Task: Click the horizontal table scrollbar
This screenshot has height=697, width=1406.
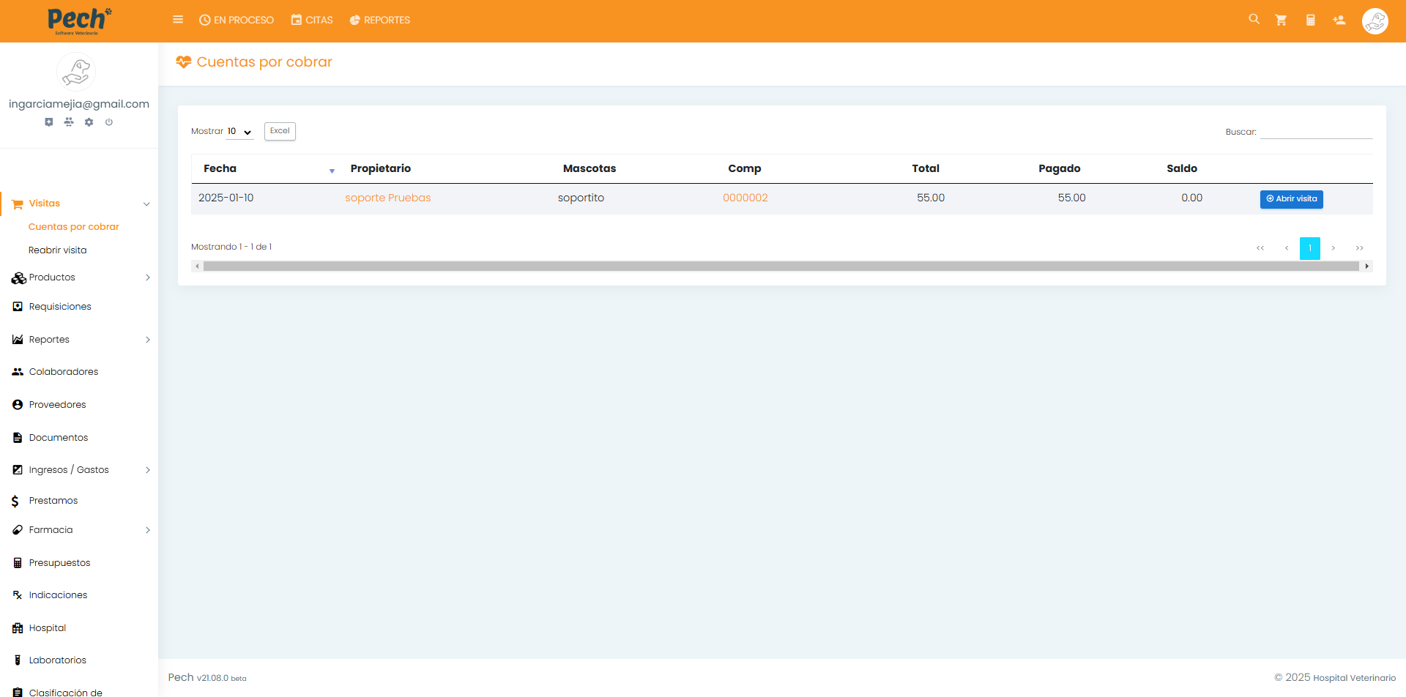Action: click(781, 266)
